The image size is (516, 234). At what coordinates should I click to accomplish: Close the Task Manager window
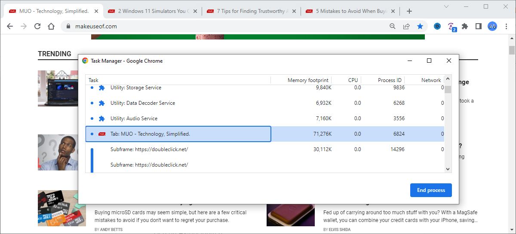tap(449, 61)
